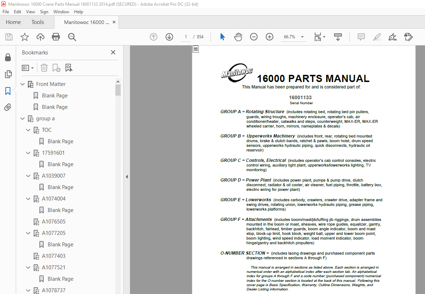Select the A1076505 bookmark
This screenshot has width=425, height=294.
[x=54, y=222]
